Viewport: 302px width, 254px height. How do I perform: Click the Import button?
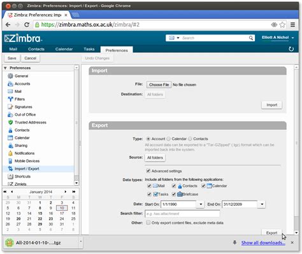point(271,105)
